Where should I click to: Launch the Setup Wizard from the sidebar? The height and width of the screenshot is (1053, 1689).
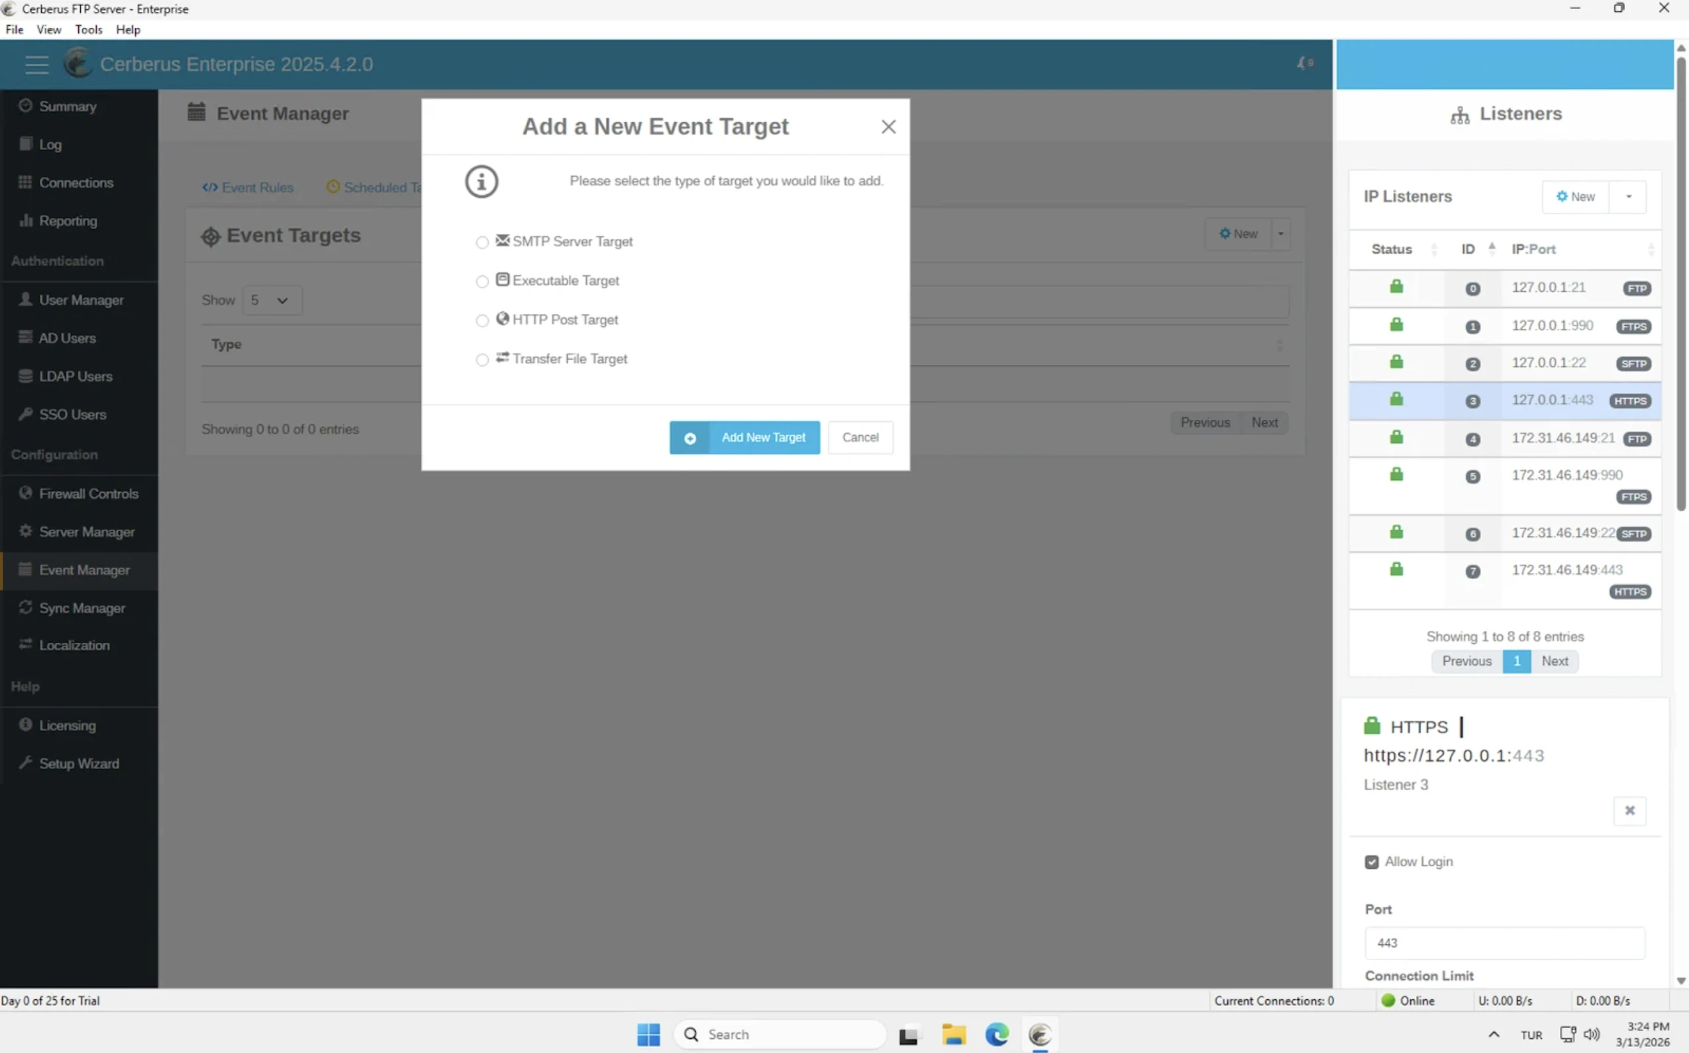click(79, 764)
